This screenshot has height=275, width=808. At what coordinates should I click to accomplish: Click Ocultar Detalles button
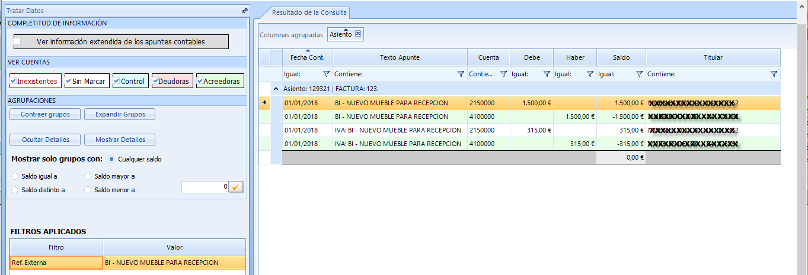coord(45,140)
